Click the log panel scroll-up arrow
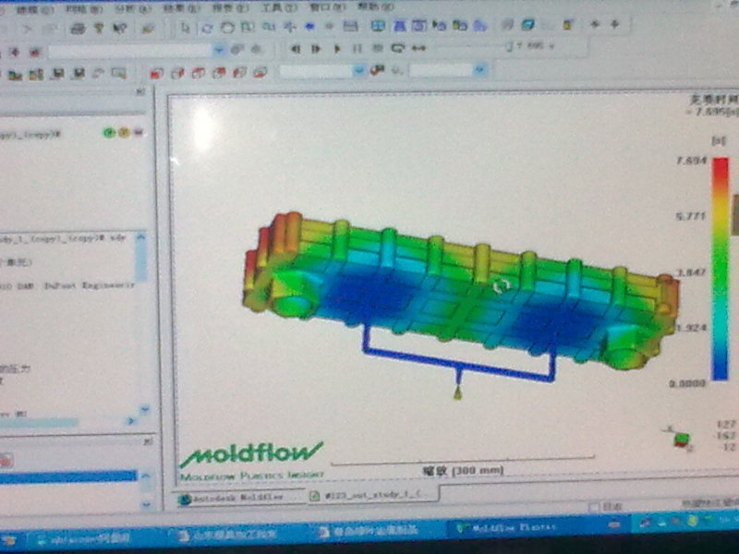 (142, 238)
